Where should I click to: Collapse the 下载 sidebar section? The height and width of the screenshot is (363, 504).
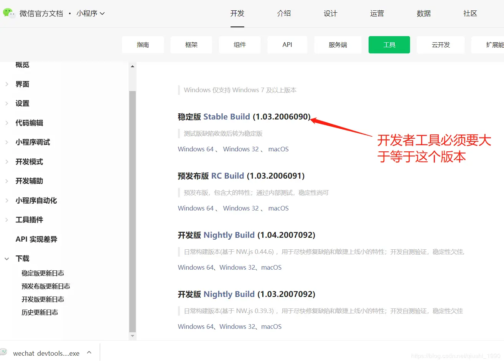pyautogui.click(x=7, y=259)
